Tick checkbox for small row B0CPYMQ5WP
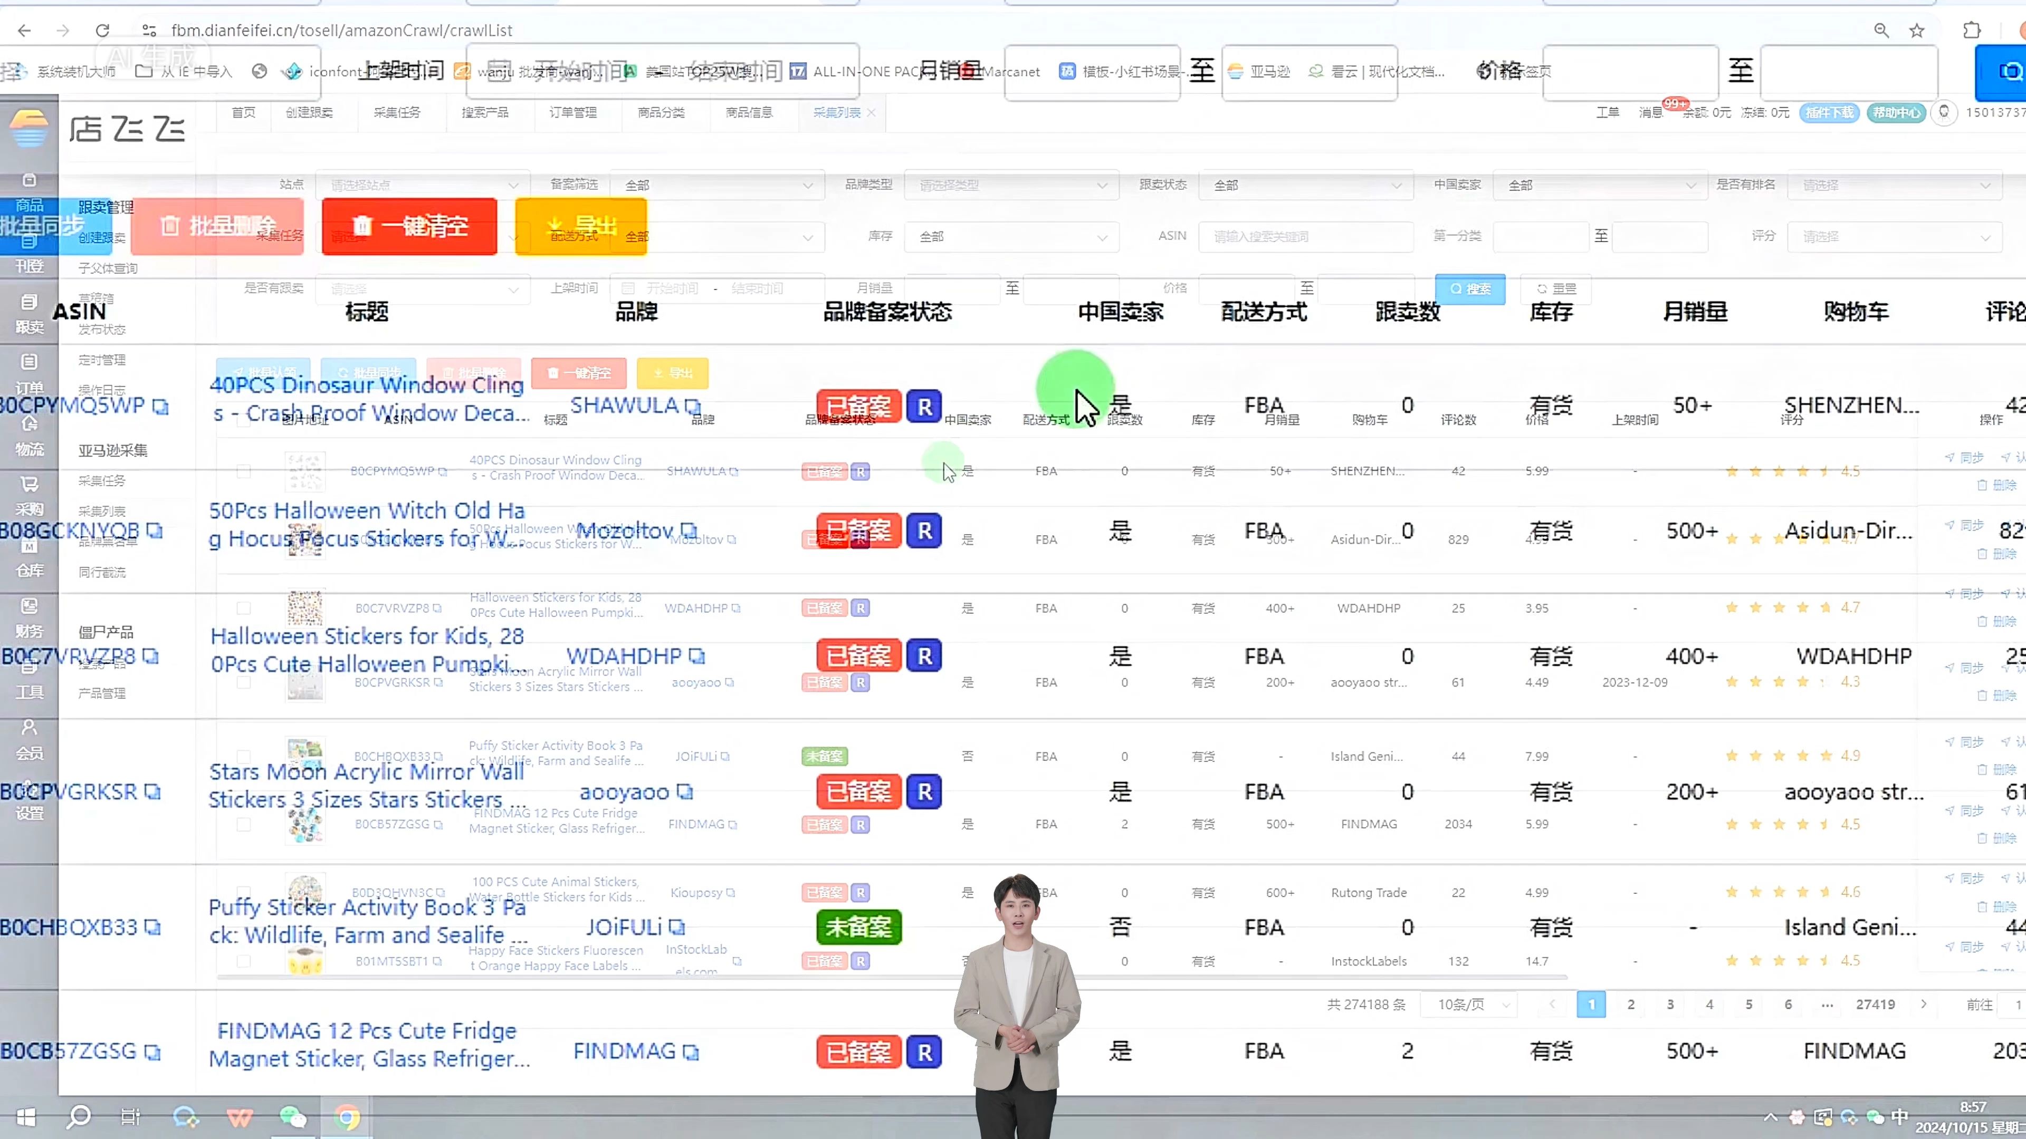 [x=244, y=471]
